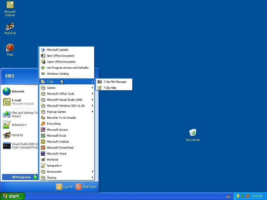Expand Microsoft Office Tools submenu arrow
The image size is (267, 200).
tap(93, 94)
